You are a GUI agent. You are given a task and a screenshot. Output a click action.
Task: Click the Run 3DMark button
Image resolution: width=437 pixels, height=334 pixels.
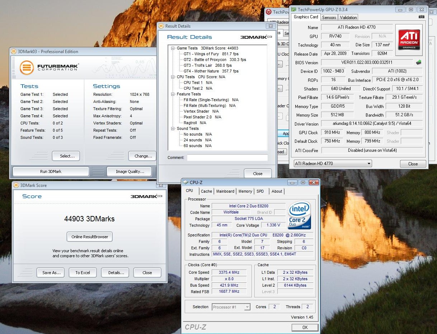coord(51,171)
